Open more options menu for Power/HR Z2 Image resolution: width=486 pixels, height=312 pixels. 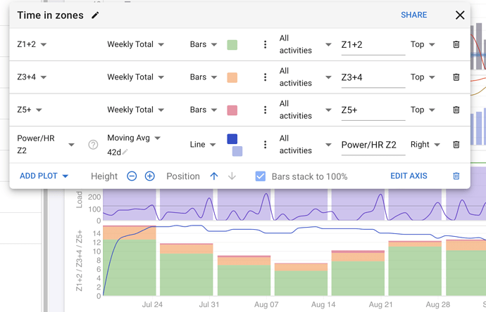click(265, 145)
